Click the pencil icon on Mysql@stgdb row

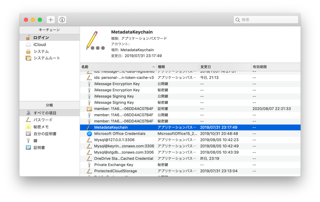click(x=89, y=152)
